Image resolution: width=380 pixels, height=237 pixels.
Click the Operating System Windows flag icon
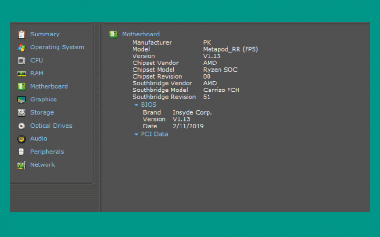(x=21, y=47)
